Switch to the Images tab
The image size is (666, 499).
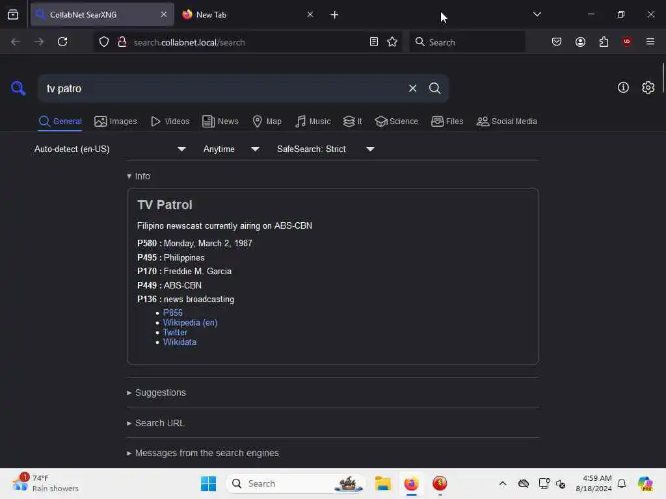pos(116,122)
